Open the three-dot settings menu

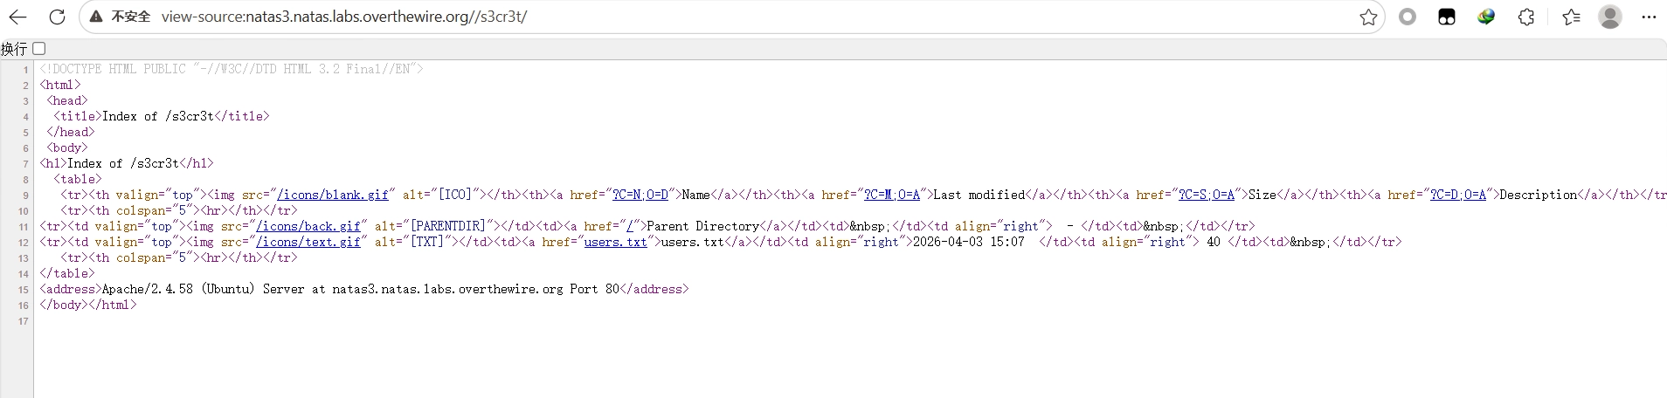click(1650, 17)
